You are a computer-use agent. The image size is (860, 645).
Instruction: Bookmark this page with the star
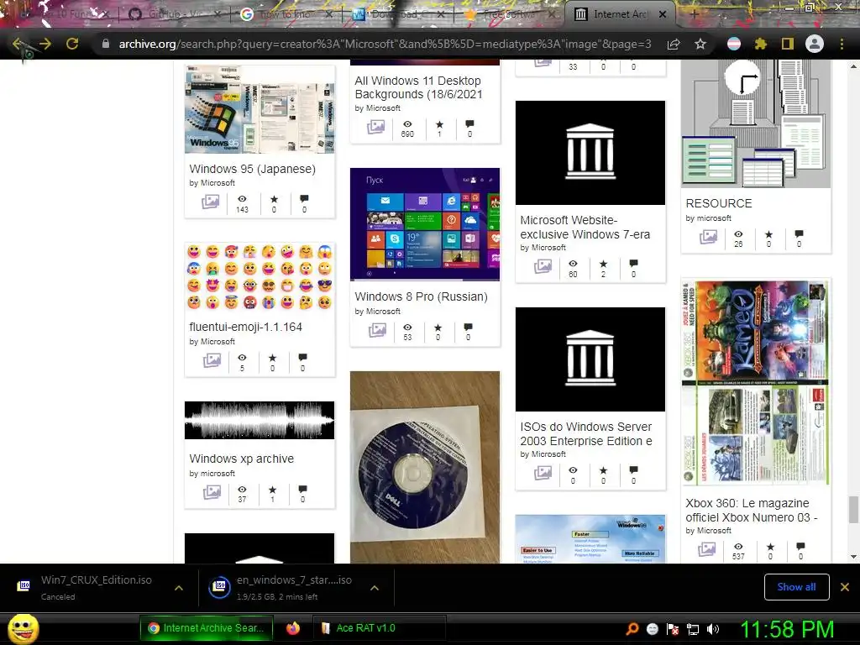click(x=700, y=44)
